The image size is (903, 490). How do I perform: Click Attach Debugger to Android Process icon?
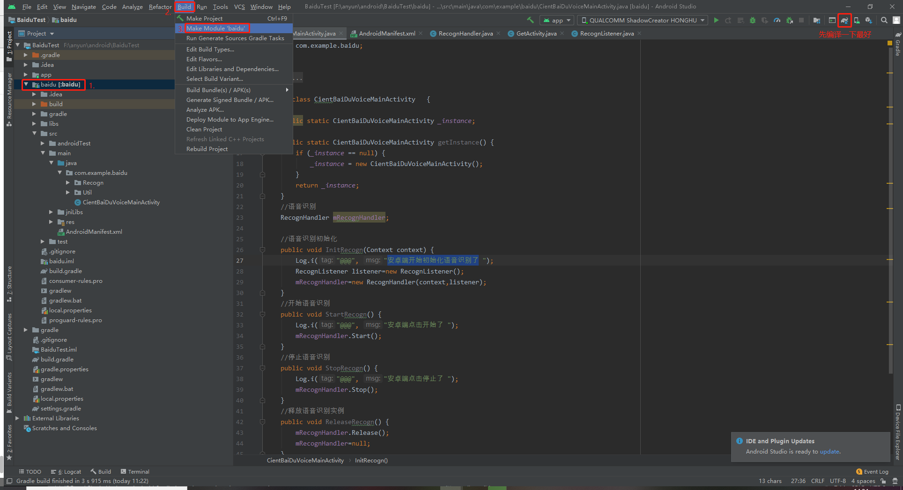[x=790, y=20]
